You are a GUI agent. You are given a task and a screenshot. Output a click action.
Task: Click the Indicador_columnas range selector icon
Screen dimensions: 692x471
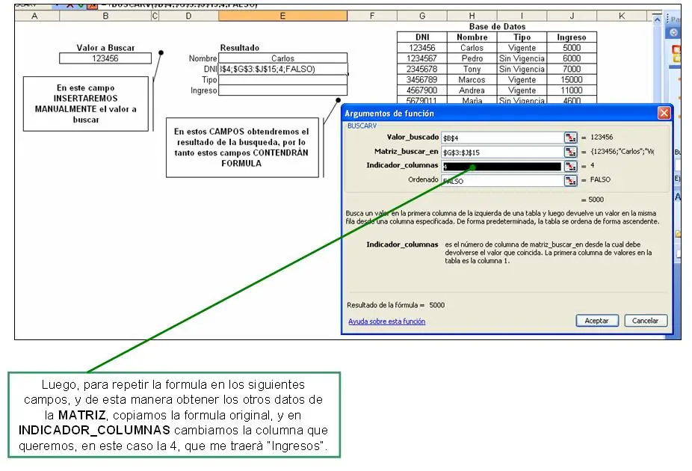pyautogui.click(x=571, y=167)
